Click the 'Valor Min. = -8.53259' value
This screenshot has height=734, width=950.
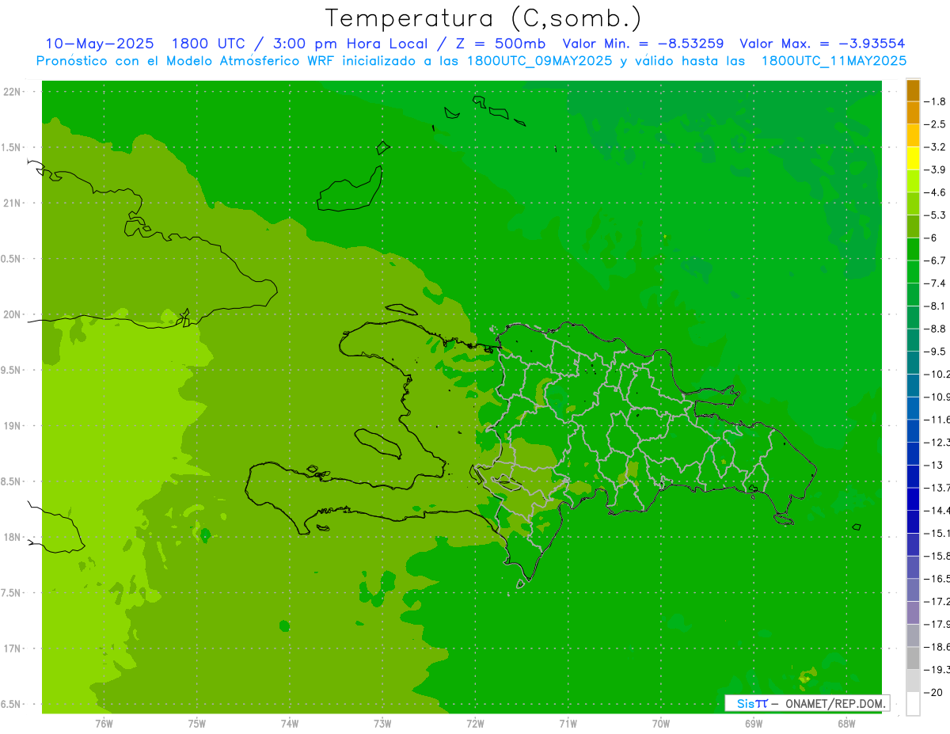click(643, 44)
